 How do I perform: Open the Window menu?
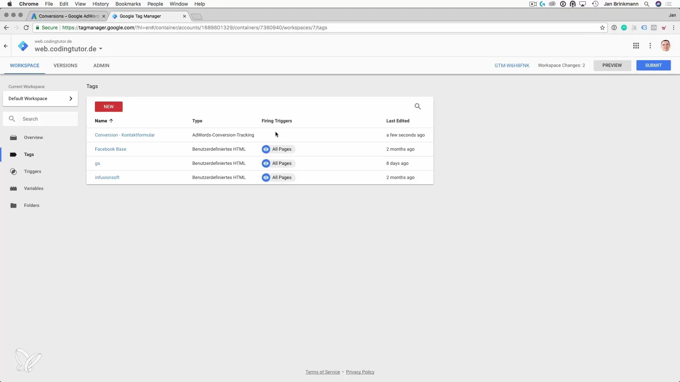[x=178, y=4]
